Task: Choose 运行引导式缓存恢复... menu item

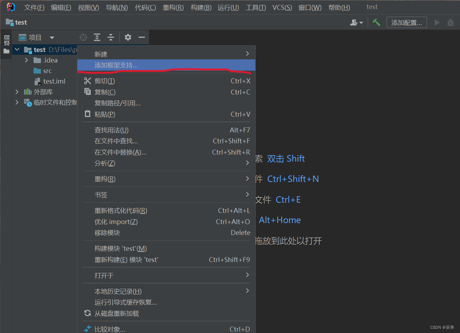Action: click(x=166, y=302)
